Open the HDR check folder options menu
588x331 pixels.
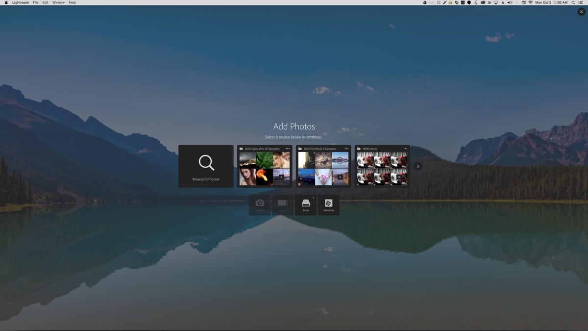[405, 149]
